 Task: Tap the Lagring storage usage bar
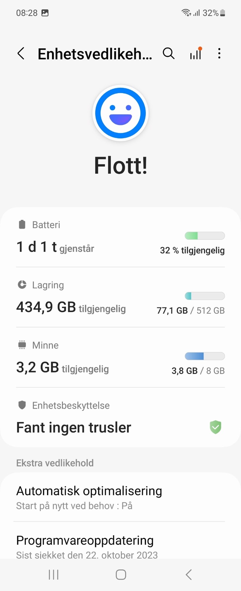coord(205,296)
